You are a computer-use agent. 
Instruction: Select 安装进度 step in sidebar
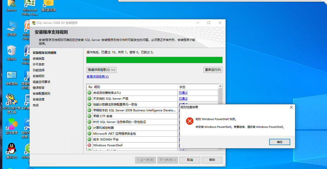coord(38,99)
